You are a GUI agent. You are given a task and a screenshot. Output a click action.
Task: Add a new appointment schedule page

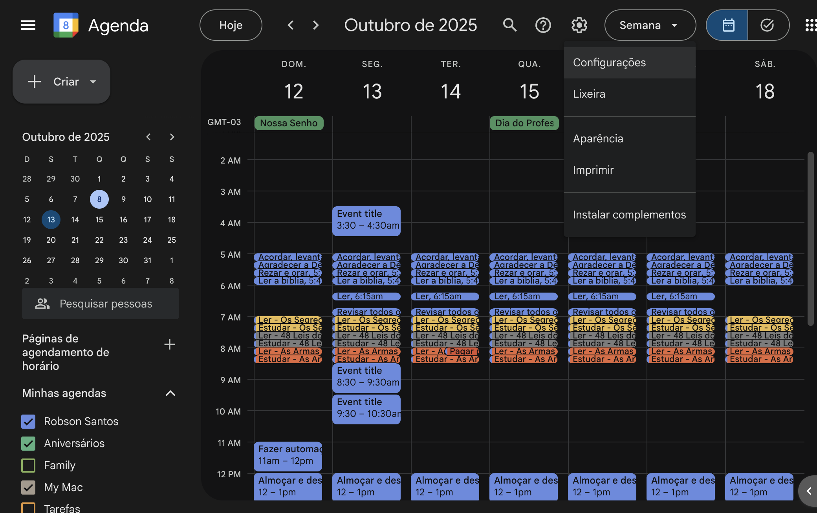click(x=170, y=344)
